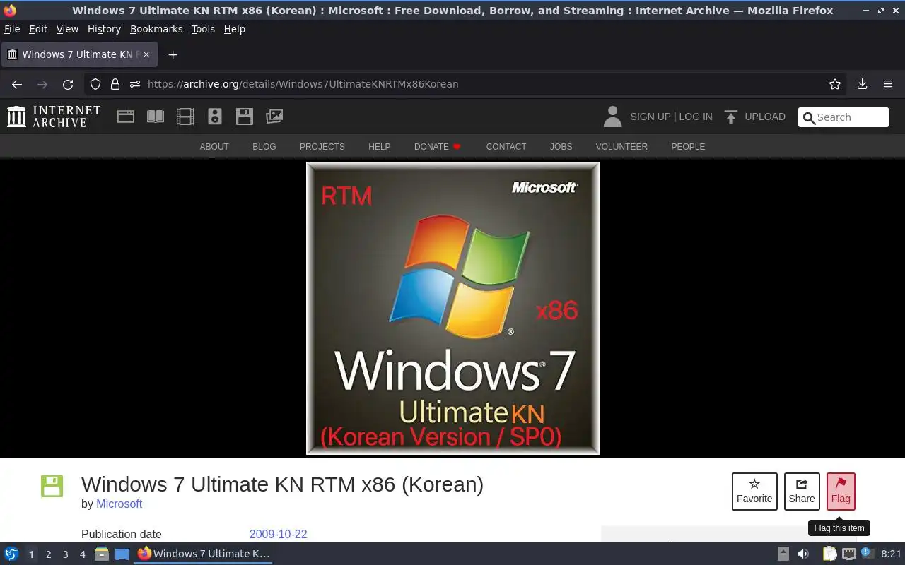Open the File menu

tap(12, 29)
